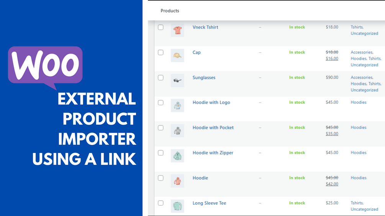Click the Products page heading
Viewport: 385px width, 216px height.
[x=170, y=11]
